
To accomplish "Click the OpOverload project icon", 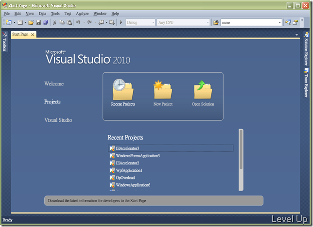I will pos(112,178).
